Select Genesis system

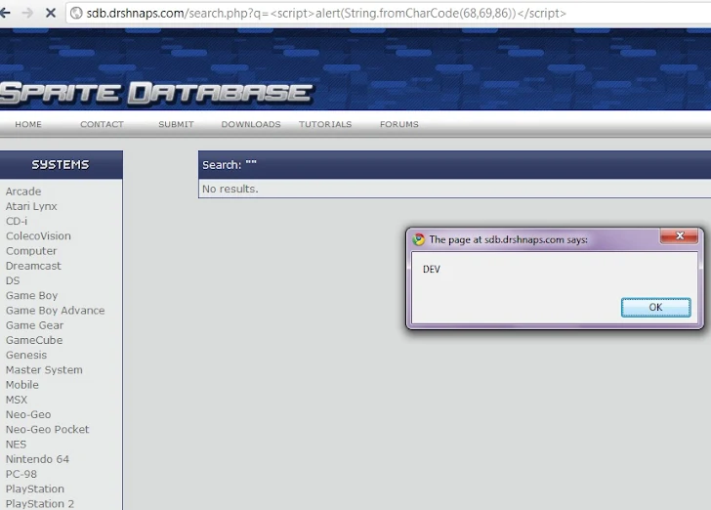tap(25, 356)
